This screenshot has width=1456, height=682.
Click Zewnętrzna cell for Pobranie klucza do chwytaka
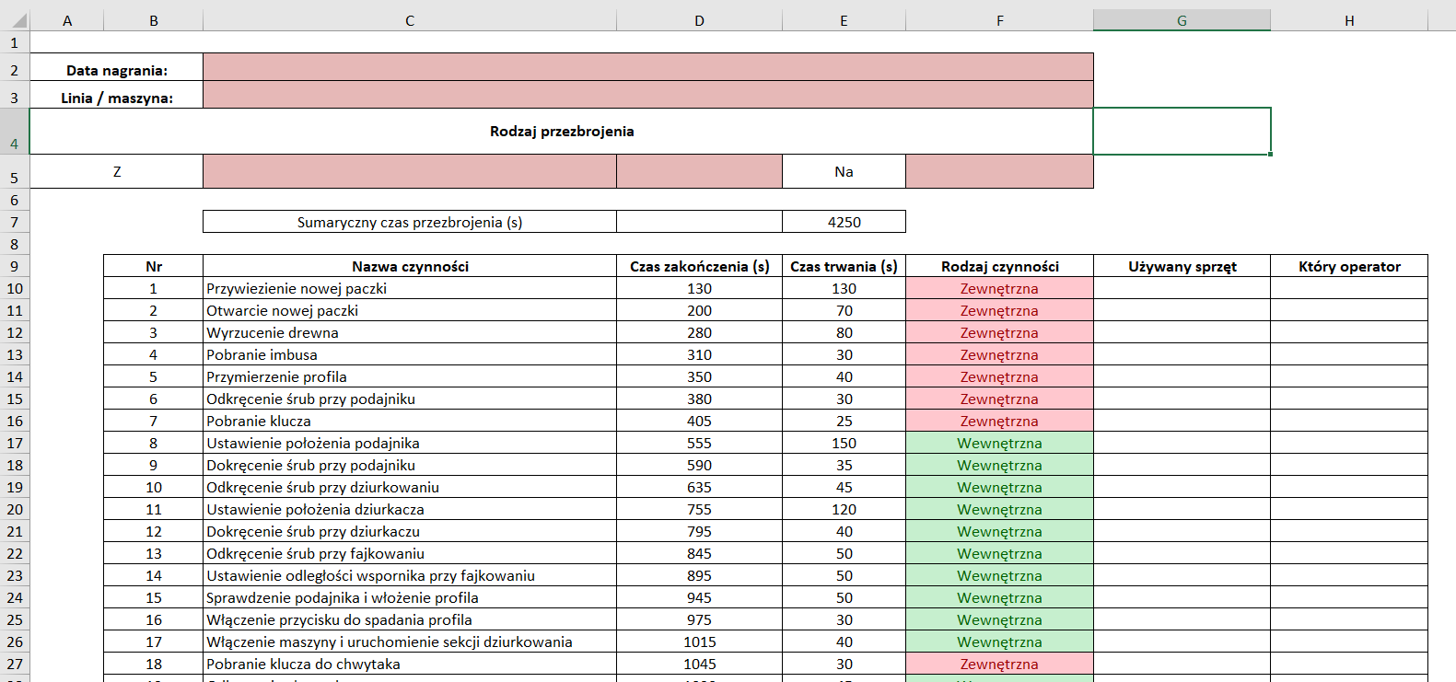coord(999,664)
